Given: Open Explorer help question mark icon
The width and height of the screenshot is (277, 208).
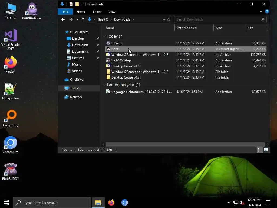Looking at the screenshot, I should 267,11.
